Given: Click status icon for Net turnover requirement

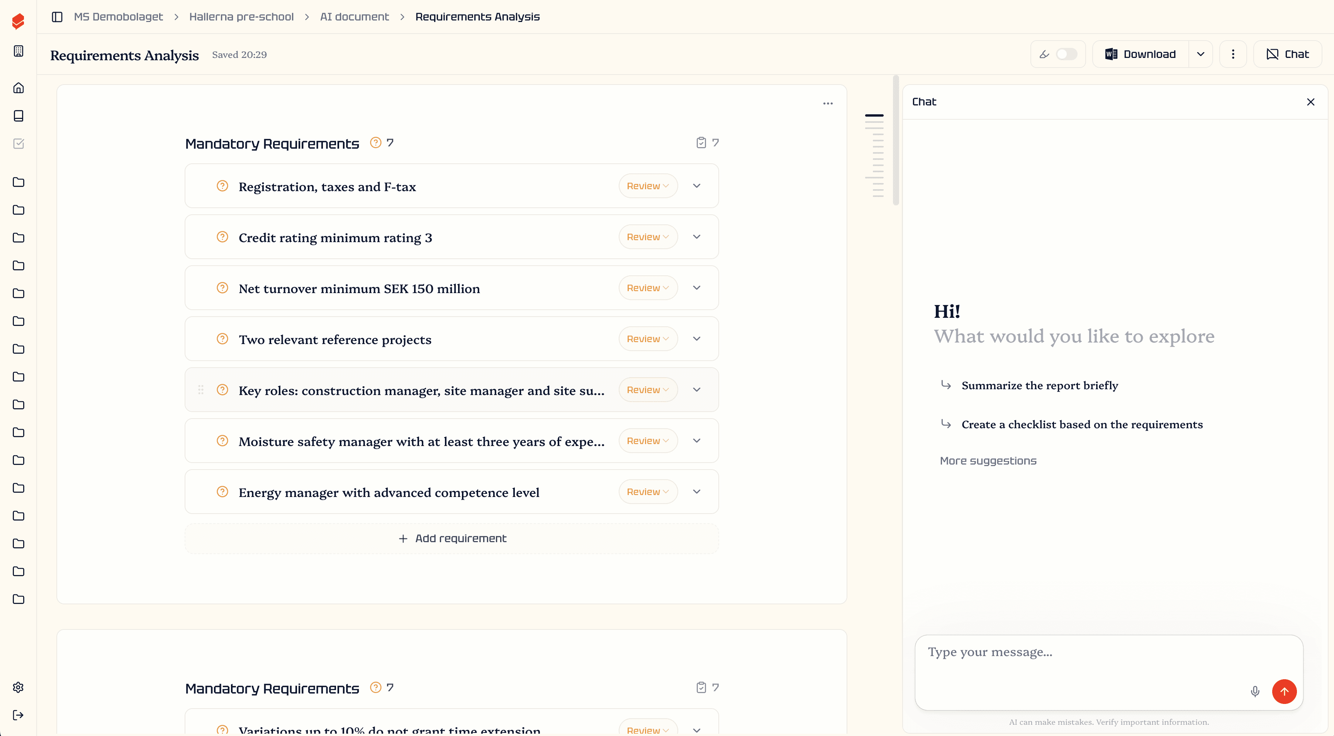Looking at the screenshot, I should 222,288.
